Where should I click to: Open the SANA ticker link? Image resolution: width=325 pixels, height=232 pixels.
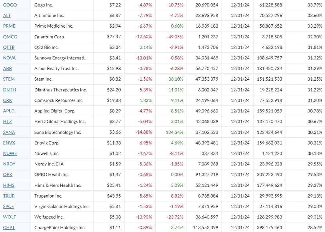(9, 132)
